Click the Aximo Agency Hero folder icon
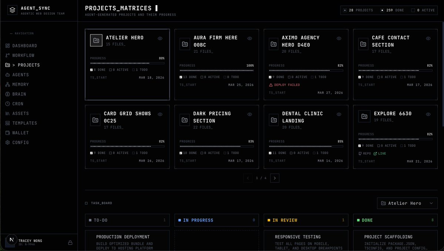Screen dimensions: 444x251 pyautogui.click(x=274, y=44)
